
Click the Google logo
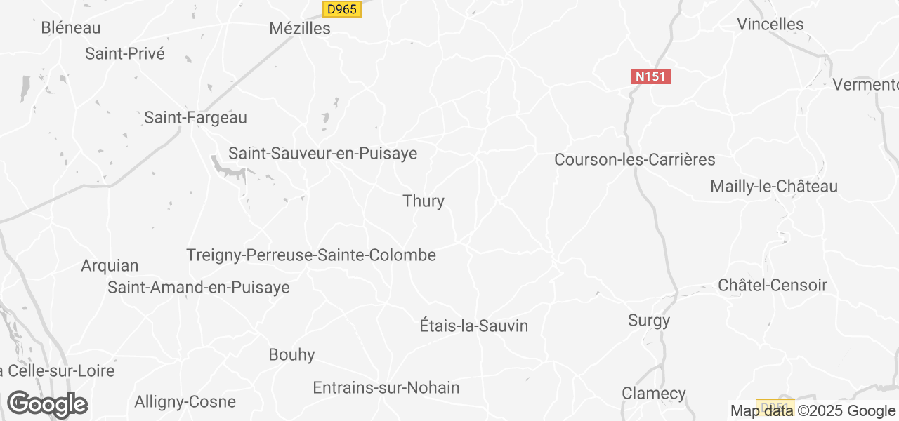(x=48, y=405)
